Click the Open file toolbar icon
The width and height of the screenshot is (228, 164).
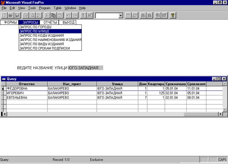click(x=10, y=16)
